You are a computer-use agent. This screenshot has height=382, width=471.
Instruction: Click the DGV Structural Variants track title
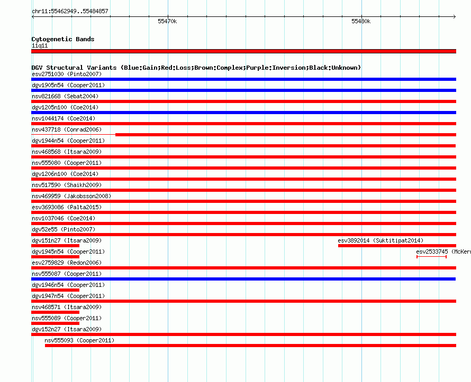(196, 68)
